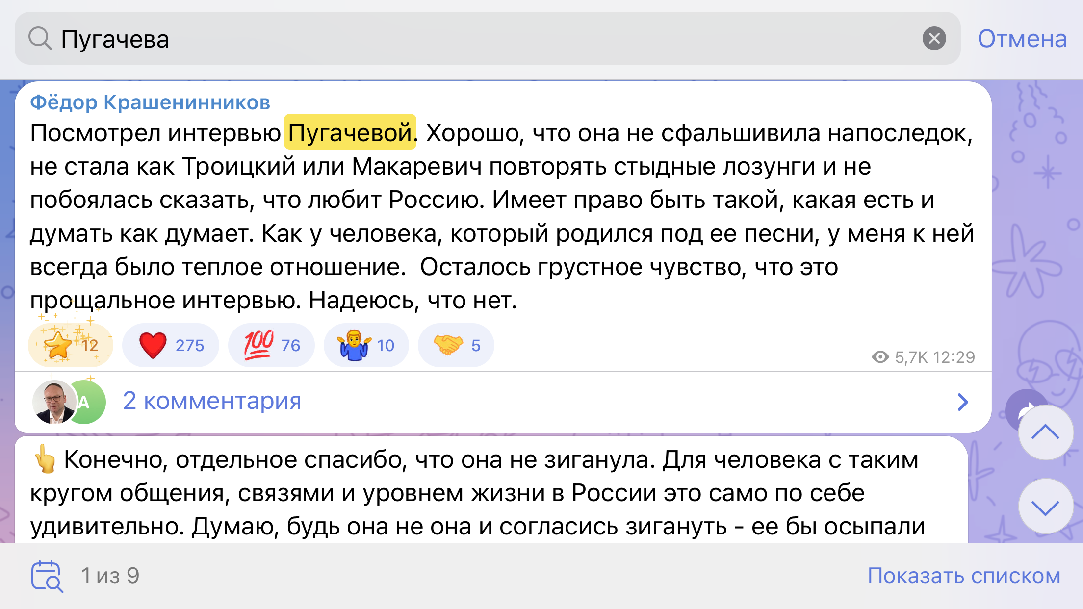
Task: Tap the green A commenter avatar
Action: (x=89, y=402)
